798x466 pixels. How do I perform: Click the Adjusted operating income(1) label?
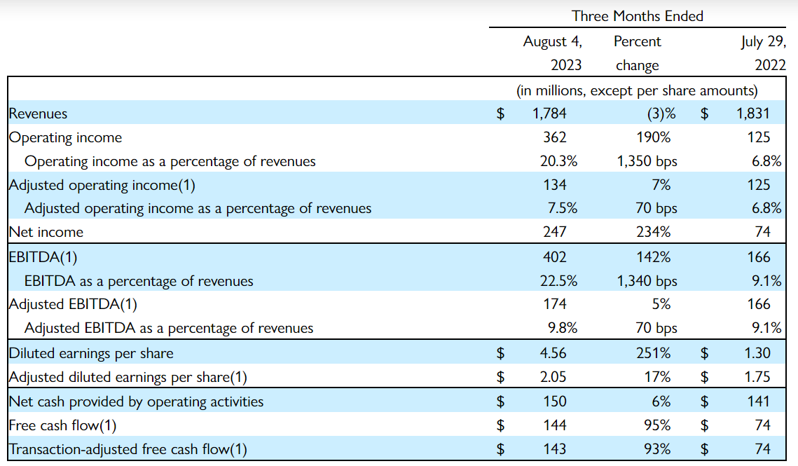click(x=102, y=185)
